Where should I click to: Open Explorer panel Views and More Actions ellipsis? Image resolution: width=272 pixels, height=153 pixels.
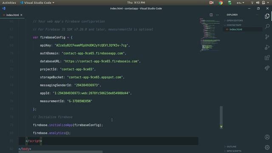pyautogui.click(x=257, y=15)
